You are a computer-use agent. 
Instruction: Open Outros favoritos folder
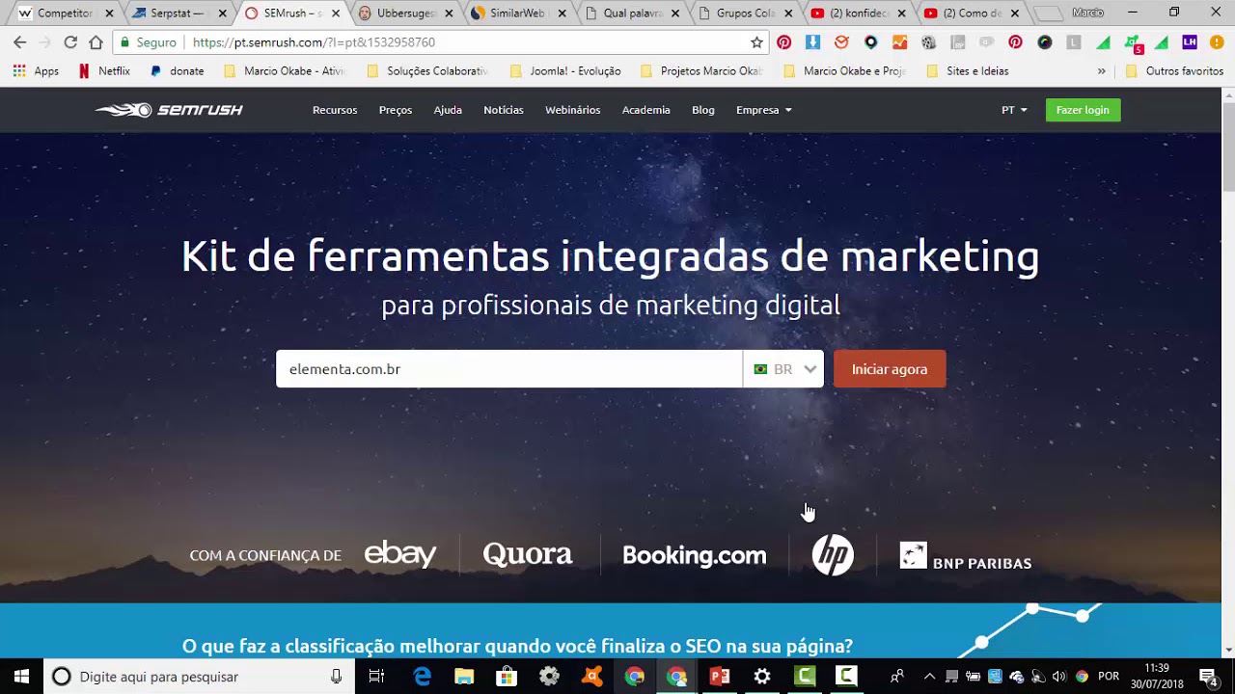[x=1174, y=71]
